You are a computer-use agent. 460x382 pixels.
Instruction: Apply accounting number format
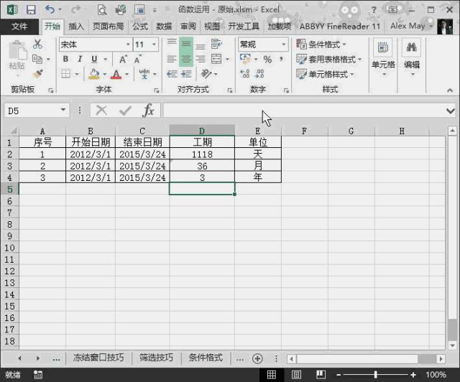point(246,59)
